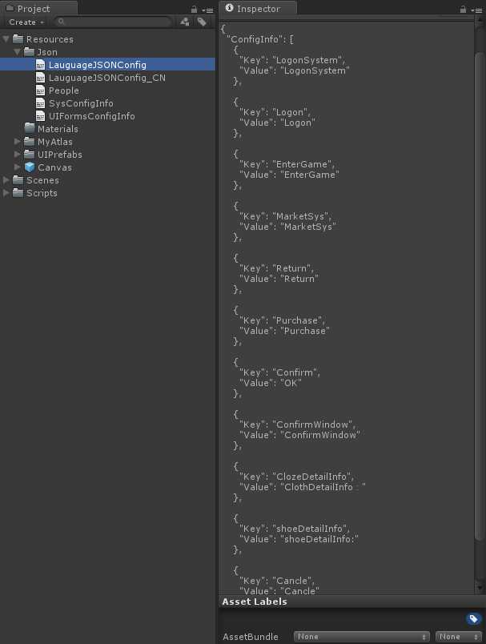Click the "Key": "ConfirmWindow" line
Screen dimensions: 486x644
[x=298, y=425]
